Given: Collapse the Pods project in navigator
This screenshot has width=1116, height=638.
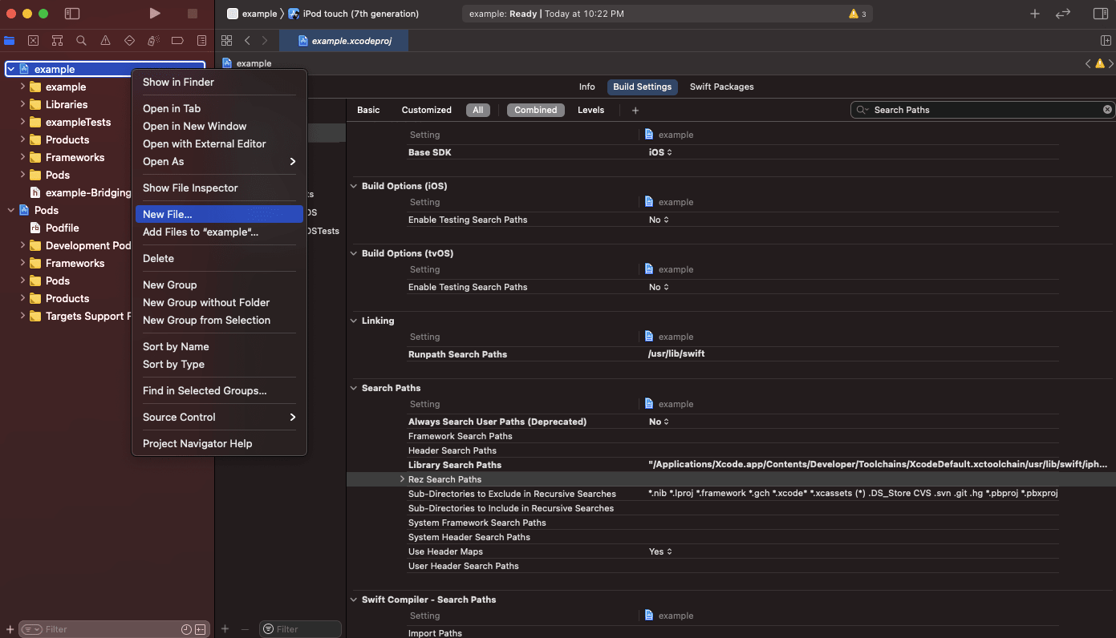Looking at the screenshot, I should [x=10, y=210].
